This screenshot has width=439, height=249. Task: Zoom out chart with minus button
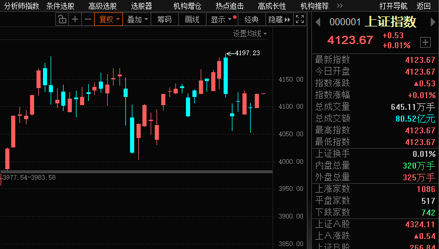(x=88, y=19)
